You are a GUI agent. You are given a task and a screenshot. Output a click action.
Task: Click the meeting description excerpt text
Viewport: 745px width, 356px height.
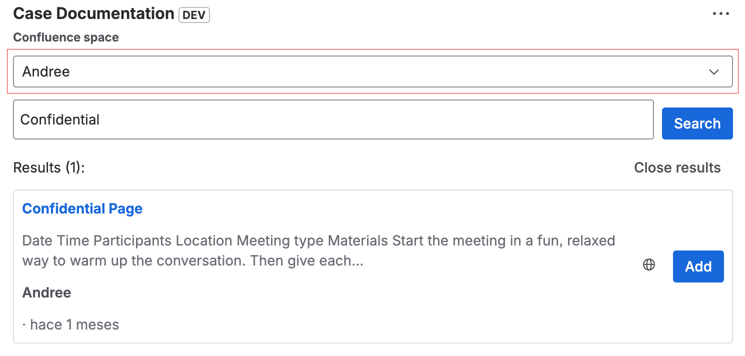click(x=318, y=251)
